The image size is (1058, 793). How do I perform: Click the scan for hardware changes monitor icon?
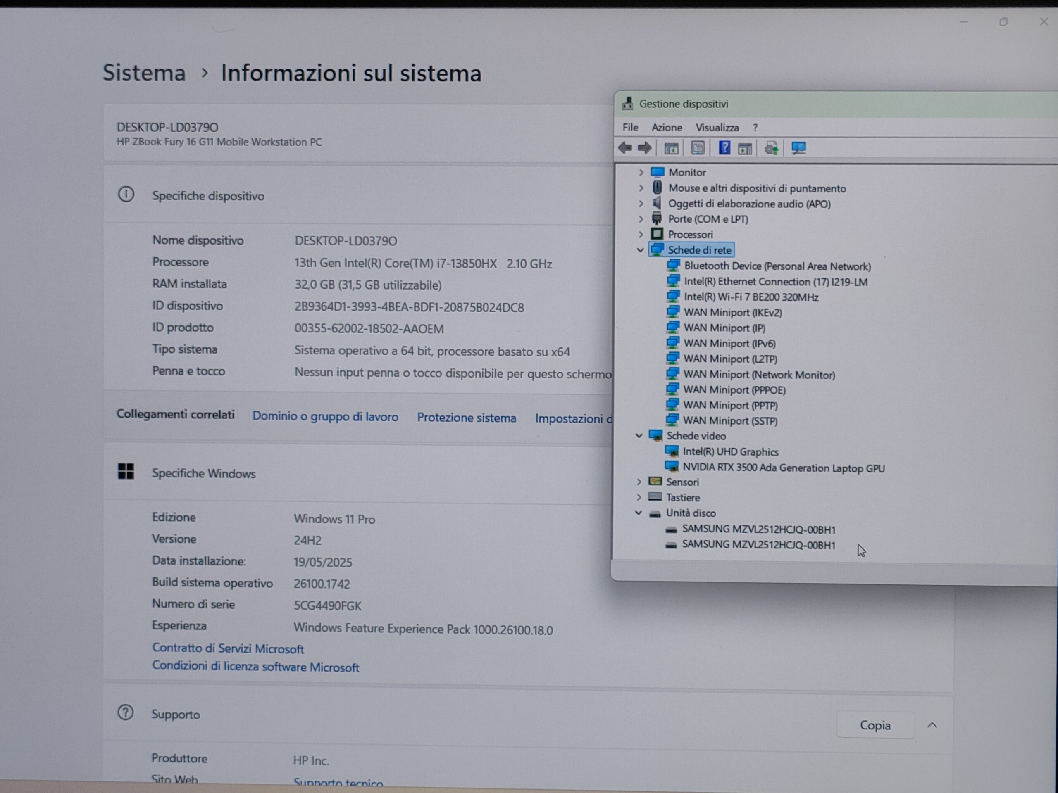point(798,148)
